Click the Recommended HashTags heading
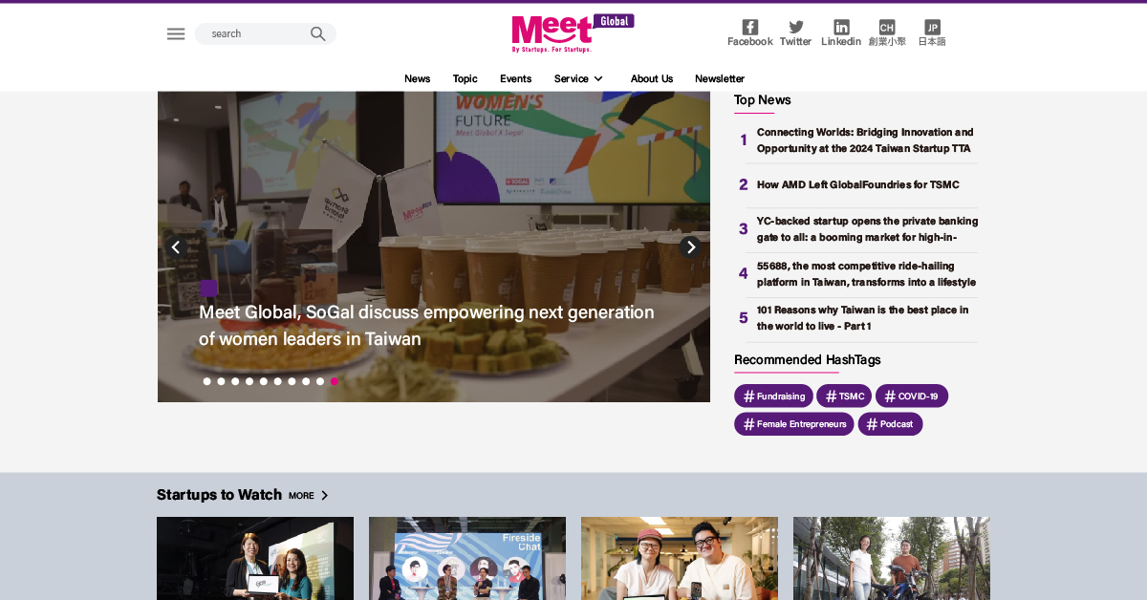The image size is (1147, 600). [808, 359]
